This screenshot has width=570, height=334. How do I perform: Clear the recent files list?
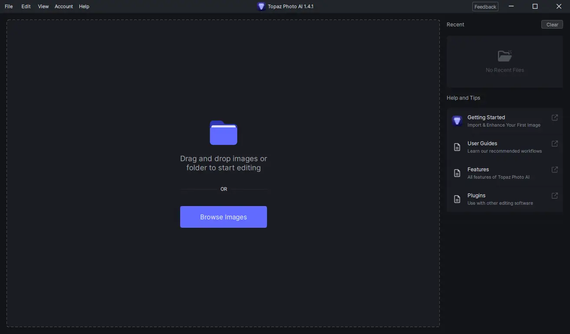[552, 25]
